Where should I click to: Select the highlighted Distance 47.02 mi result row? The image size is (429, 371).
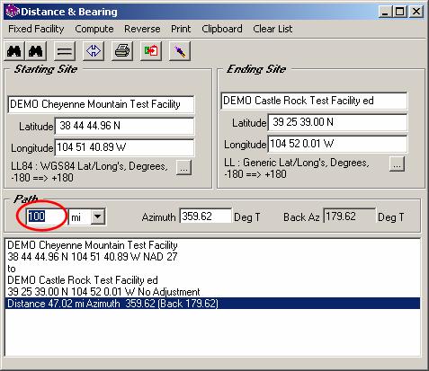pyautogui.click(x=212, y=304)
